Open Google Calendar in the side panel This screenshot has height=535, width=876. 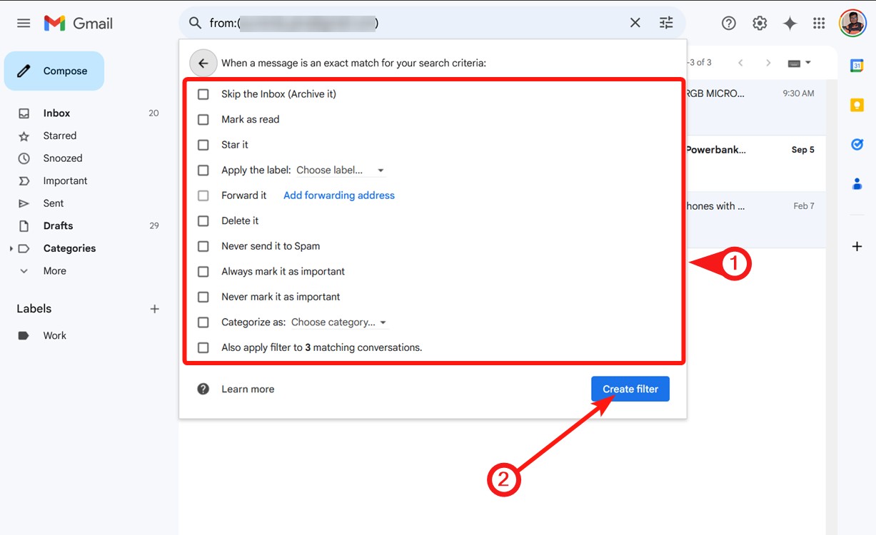pos(856,66)
